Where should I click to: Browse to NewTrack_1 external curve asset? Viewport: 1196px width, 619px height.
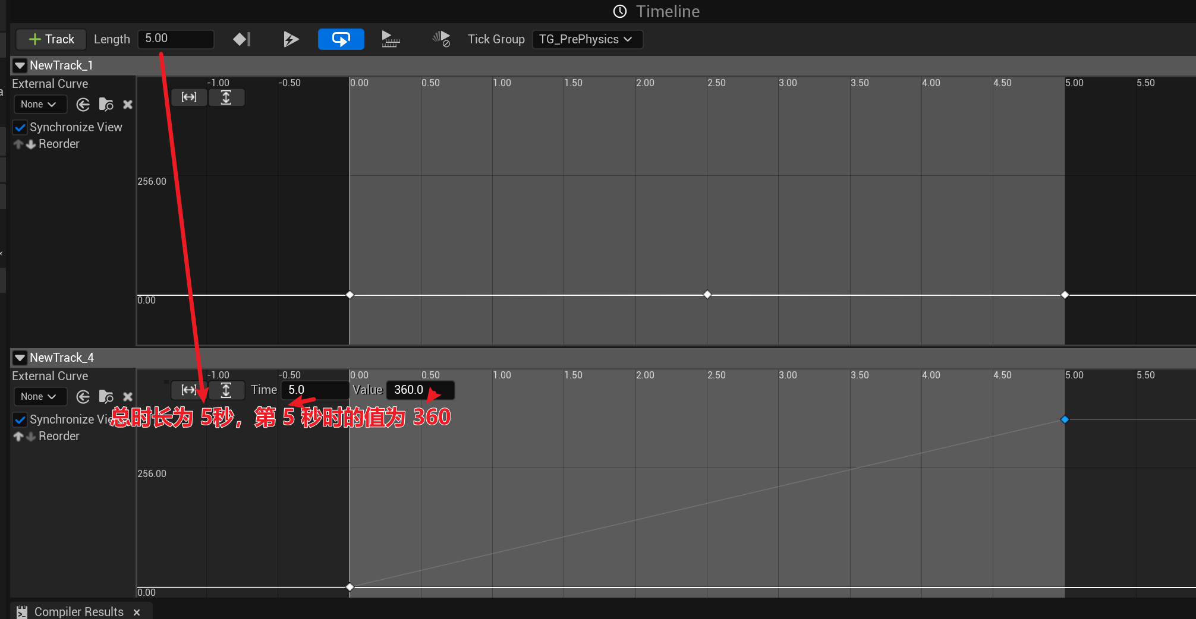tap(106, 105)
